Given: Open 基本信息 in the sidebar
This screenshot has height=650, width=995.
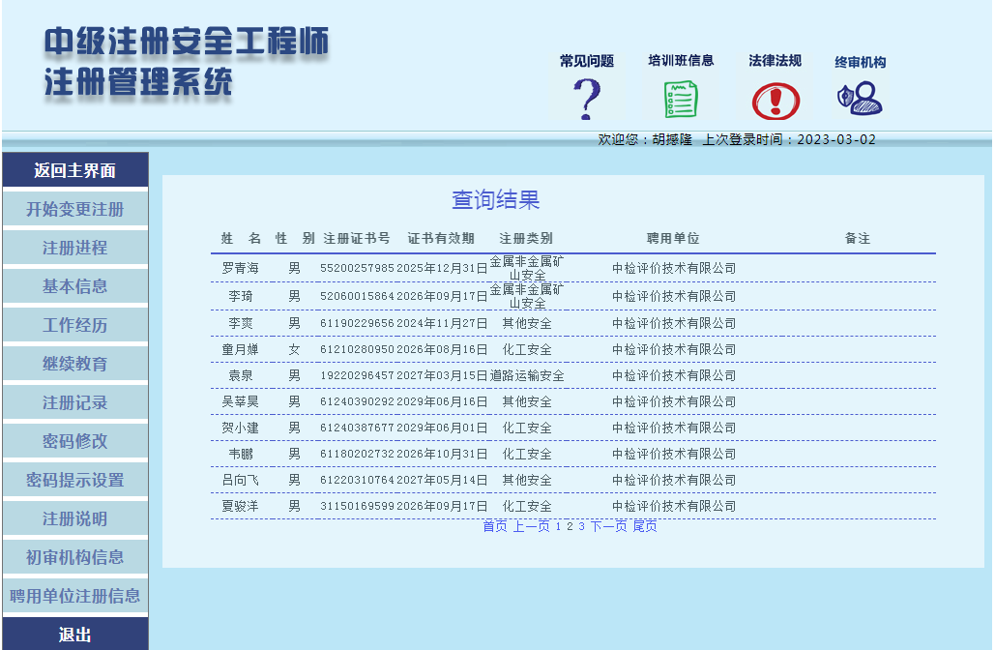Looking at the screenshot, I should tap(74, 286).
